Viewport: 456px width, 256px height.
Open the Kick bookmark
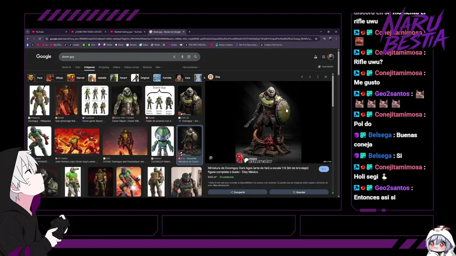[x=92, y=45]
